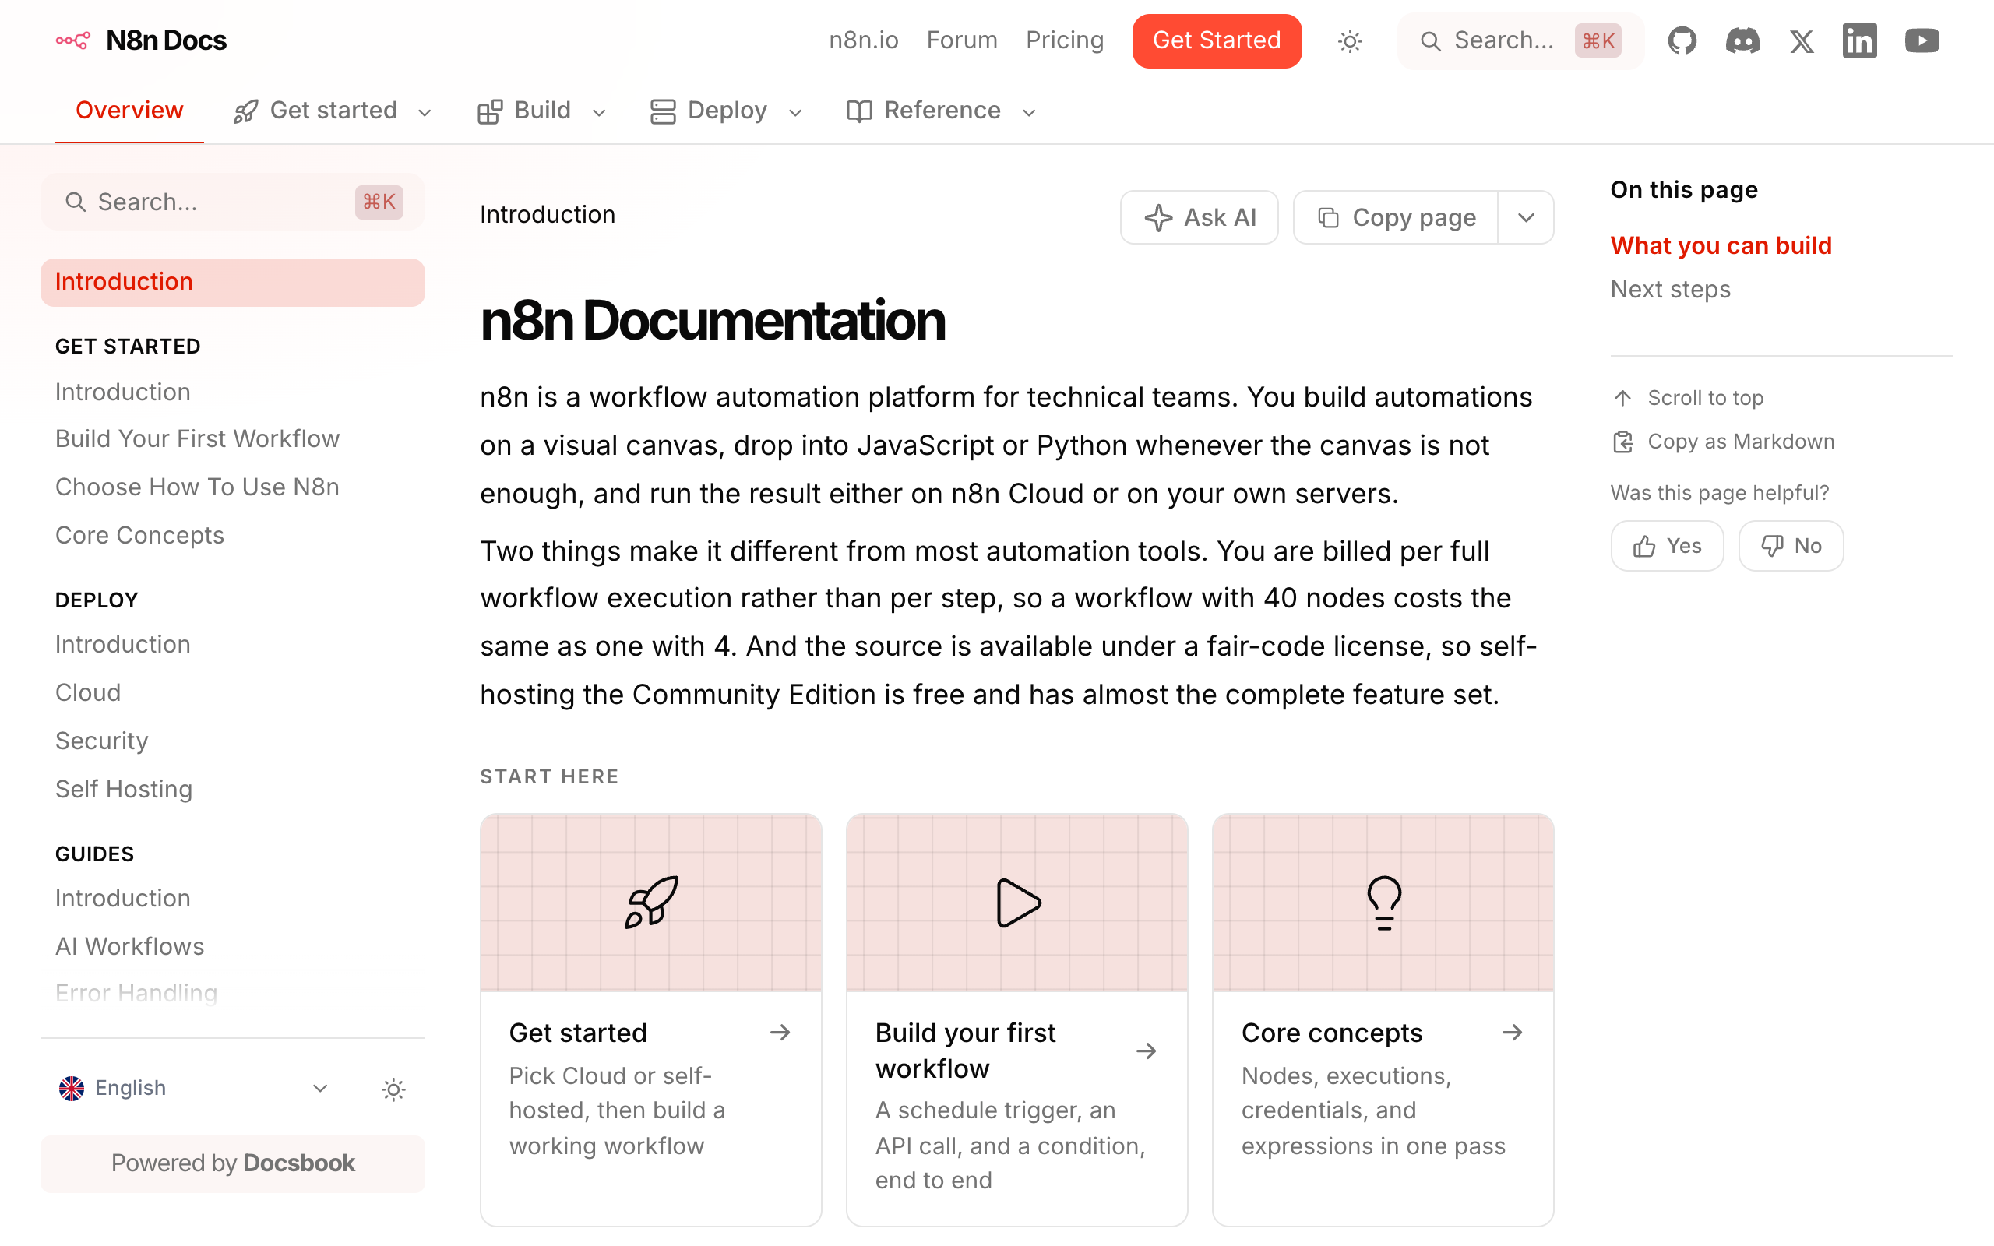Click the arrow on Build your first workflow card
The width and height of the screenshot is (1994, 1246).
coord(1145,1050)
